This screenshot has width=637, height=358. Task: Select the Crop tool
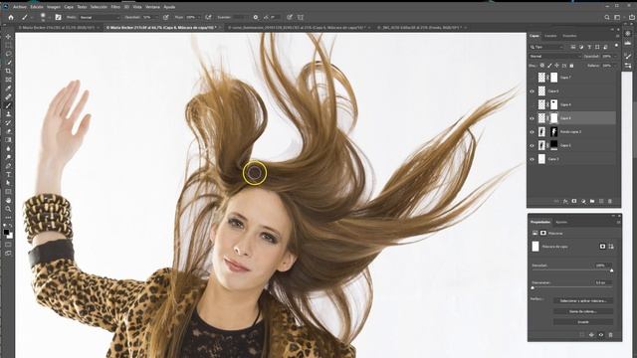8,71
